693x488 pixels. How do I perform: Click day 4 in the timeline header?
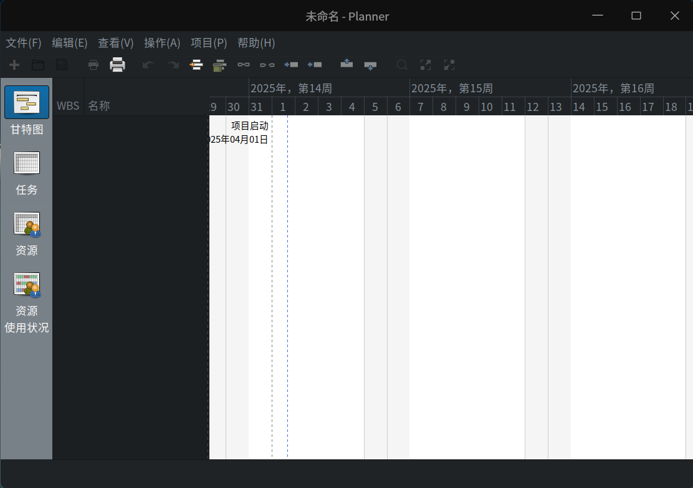[352, 107]
